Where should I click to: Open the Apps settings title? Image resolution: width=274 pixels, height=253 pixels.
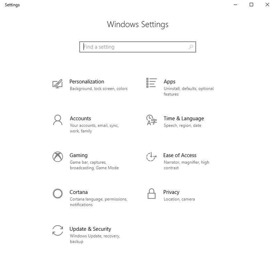pos(170,82)
